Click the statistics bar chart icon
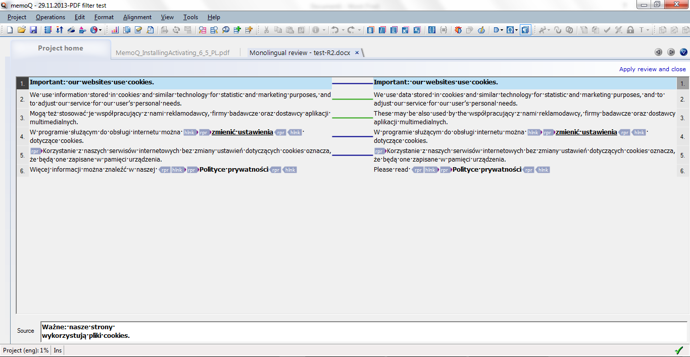 115,30
